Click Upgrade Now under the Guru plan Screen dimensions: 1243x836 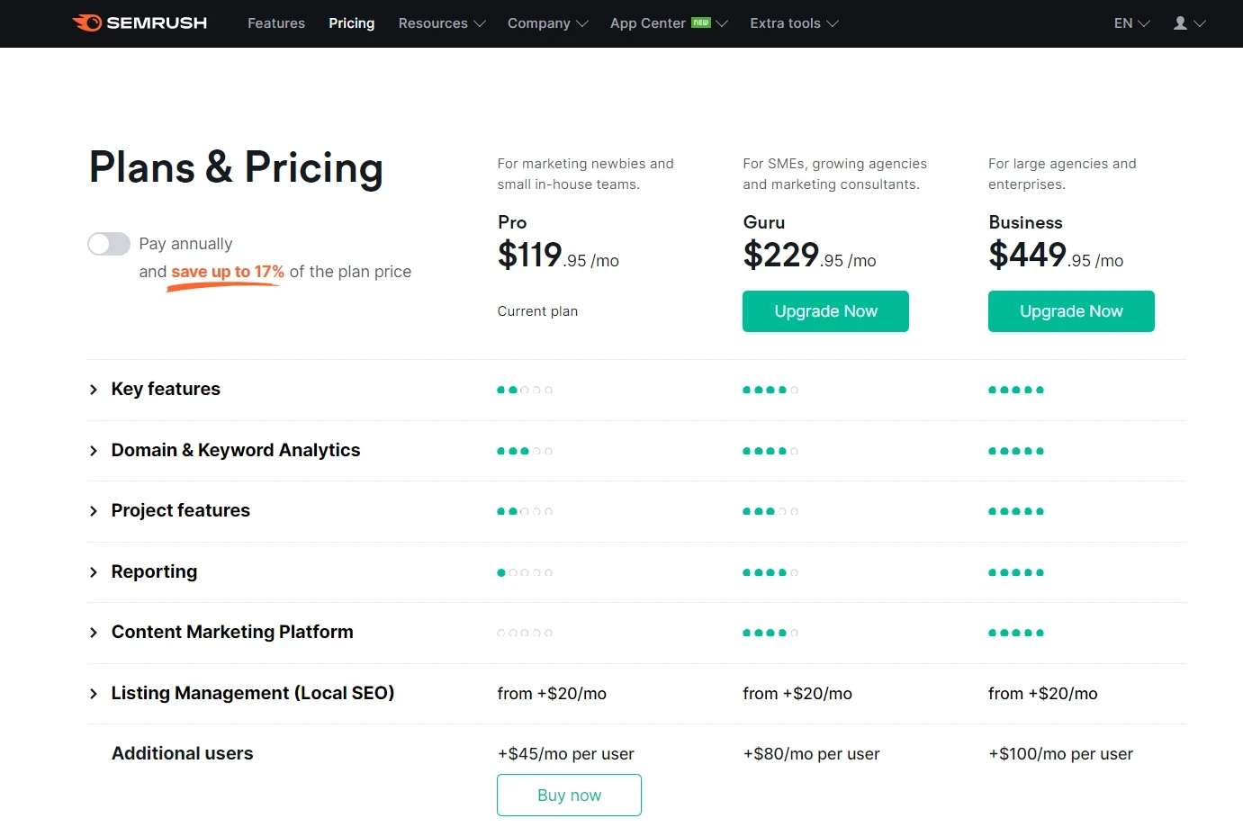tap(825, 310)
